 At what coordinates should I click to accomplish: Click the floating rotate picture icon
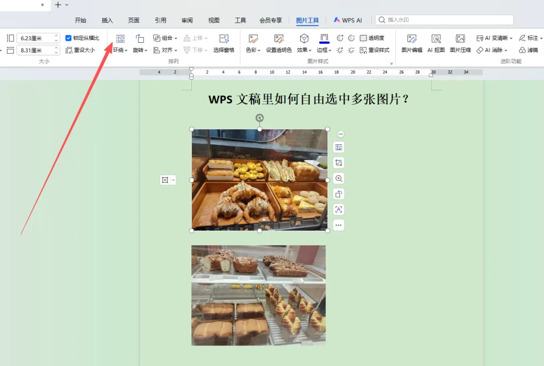(338, 194)
